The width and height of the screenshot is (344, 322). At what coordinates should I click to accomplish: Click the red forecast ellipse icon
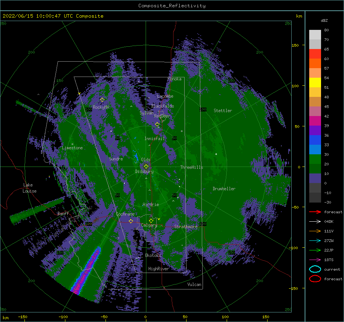coord(315,279)
